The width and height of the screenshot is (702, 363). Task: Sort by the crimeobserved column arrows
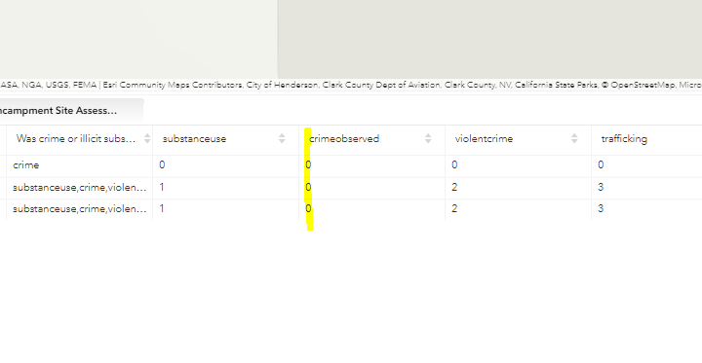point(428,138)
